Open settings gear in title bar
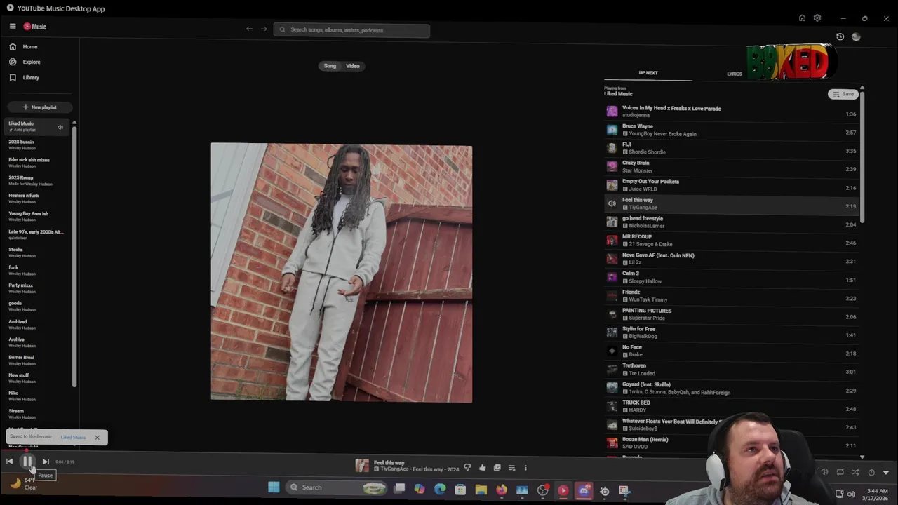The image size is (898, 505). click(817, 18)
